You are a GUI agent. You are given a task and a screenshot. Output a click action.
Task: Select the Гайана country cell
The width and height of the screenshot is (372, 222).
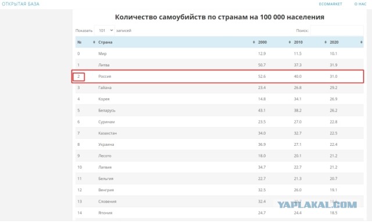(105, 88)
